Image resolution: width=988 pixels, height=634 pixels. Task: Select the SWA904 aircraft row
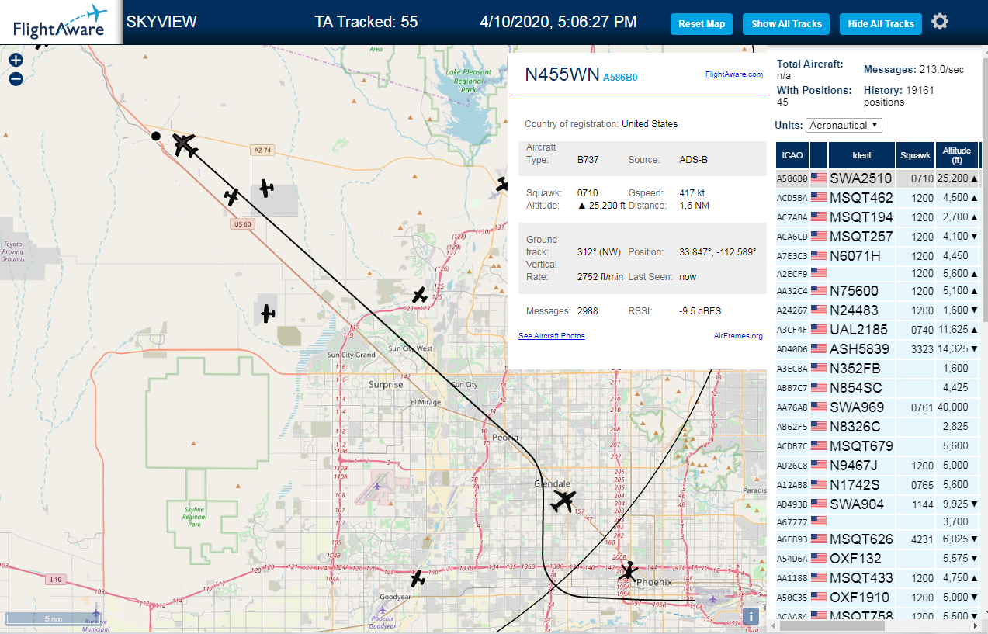click(x=877, y=504)
